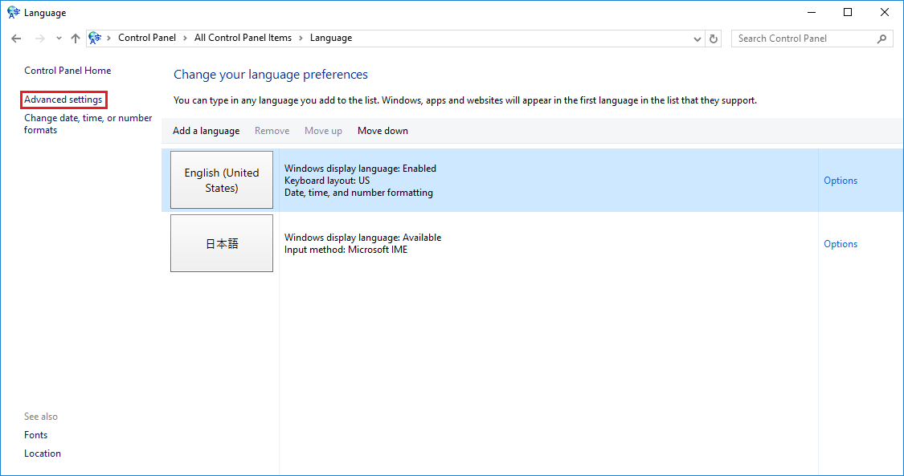Open Options for Japanese language

tap(841, 244)
